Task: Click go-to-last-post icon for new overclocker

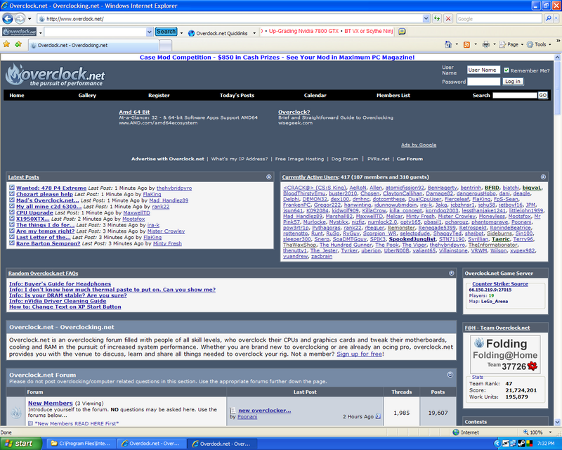Action: [x=378, y=416]
